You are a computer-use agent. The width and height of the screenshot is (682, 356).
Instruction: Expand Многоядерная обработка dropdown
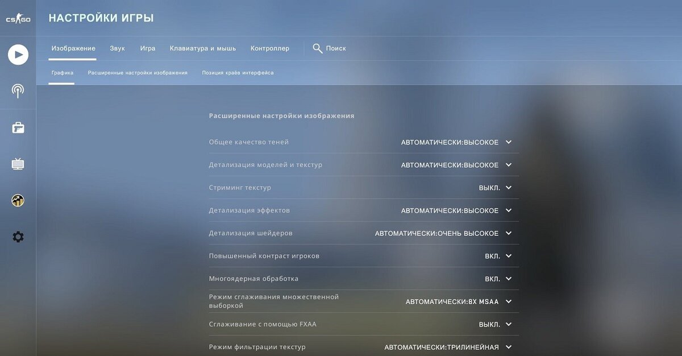tap(498, 279)
